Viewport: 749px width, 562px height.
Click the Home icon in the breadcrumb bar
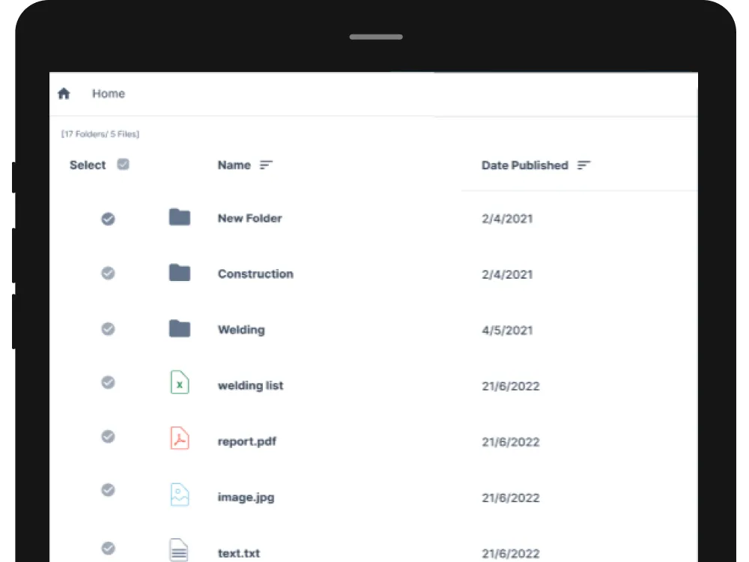point(64,94)
